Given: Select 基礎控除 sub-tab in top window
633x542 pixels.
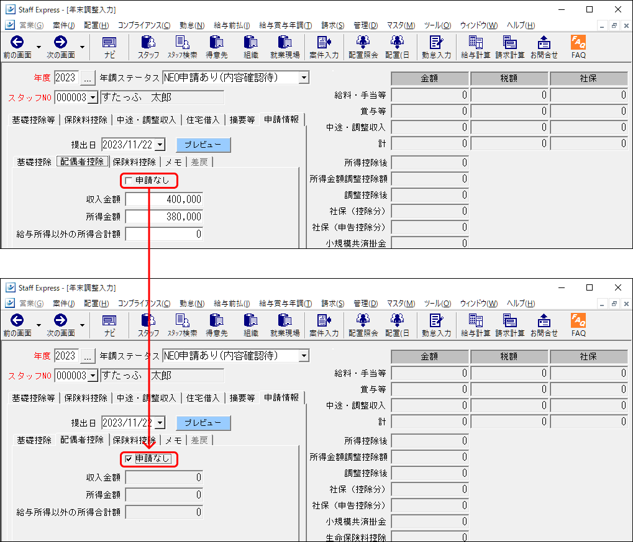Looking at the screenshot, I should tap(34, 162).
